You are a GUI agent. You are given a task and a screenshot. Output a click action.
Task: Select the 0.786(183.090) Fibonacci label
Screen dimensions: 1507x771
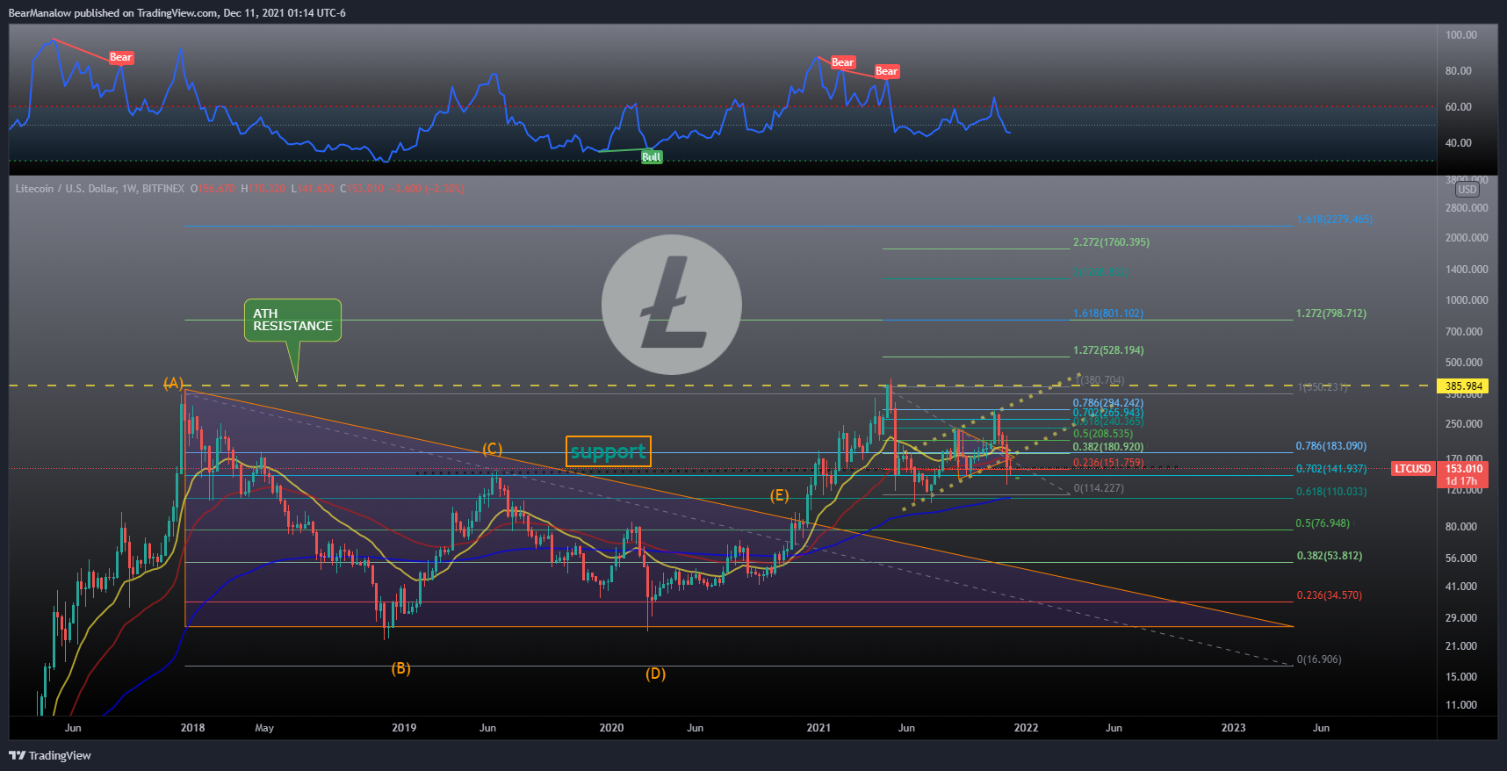(1331, 446)
